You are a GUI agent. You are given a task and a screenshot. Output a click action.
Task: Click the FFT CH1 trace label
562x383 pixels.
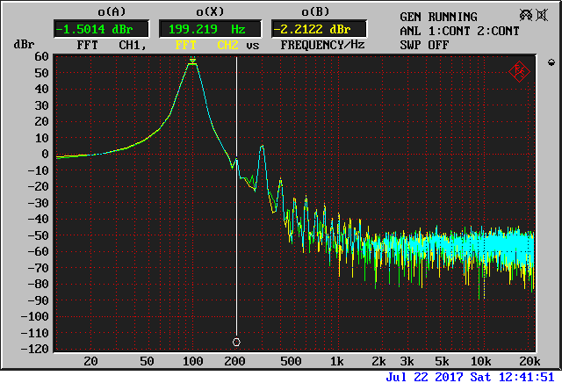coord(112,45)
